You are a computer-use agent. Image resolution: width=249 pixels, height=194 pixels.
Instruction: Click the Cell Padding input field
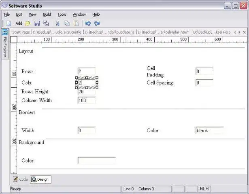204,71
